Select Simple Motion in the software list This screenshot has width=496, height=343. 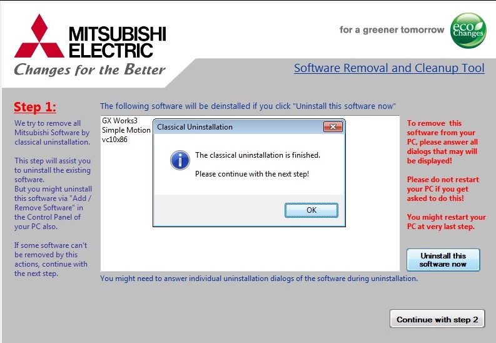point(126,130)
